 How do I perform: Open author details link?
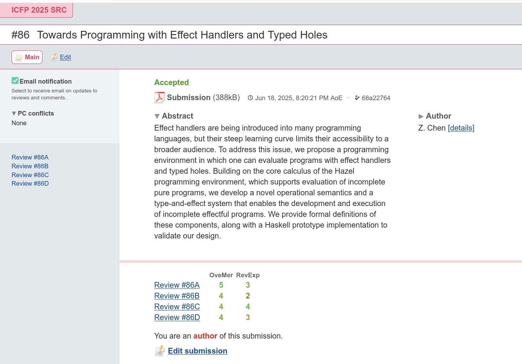[x=461, y=128]
